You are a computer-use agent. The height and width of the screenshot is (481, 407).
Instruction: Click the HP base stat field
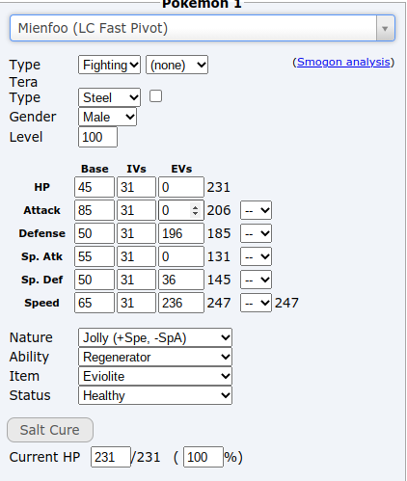95,187
